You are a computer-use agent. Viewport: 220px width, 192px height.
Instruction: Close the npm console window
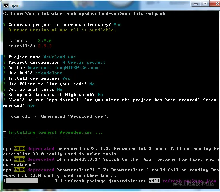coord(215,3)
